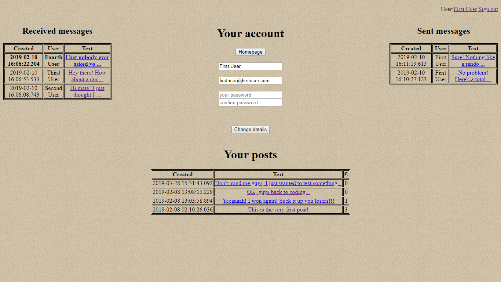Click the Second User cell
Image resolution: width=501 pixels, height=282 pixels.
[54, 91]
